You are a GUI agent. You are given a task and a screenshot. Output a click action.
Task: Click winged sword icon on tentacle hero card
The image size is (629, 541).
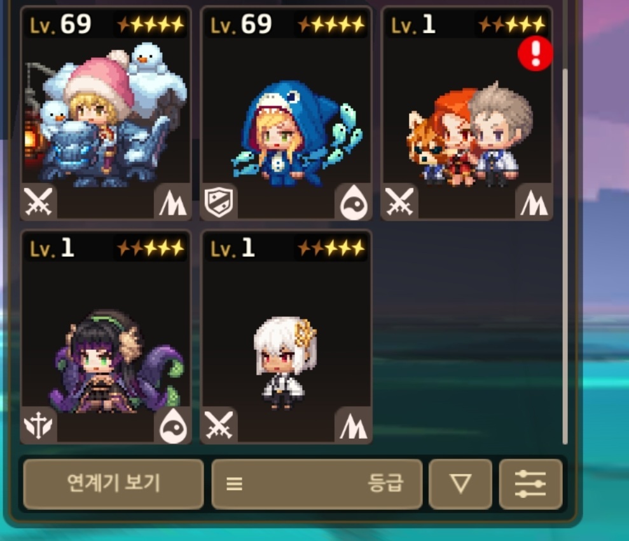pyautogui.click(x=38, y=425)
